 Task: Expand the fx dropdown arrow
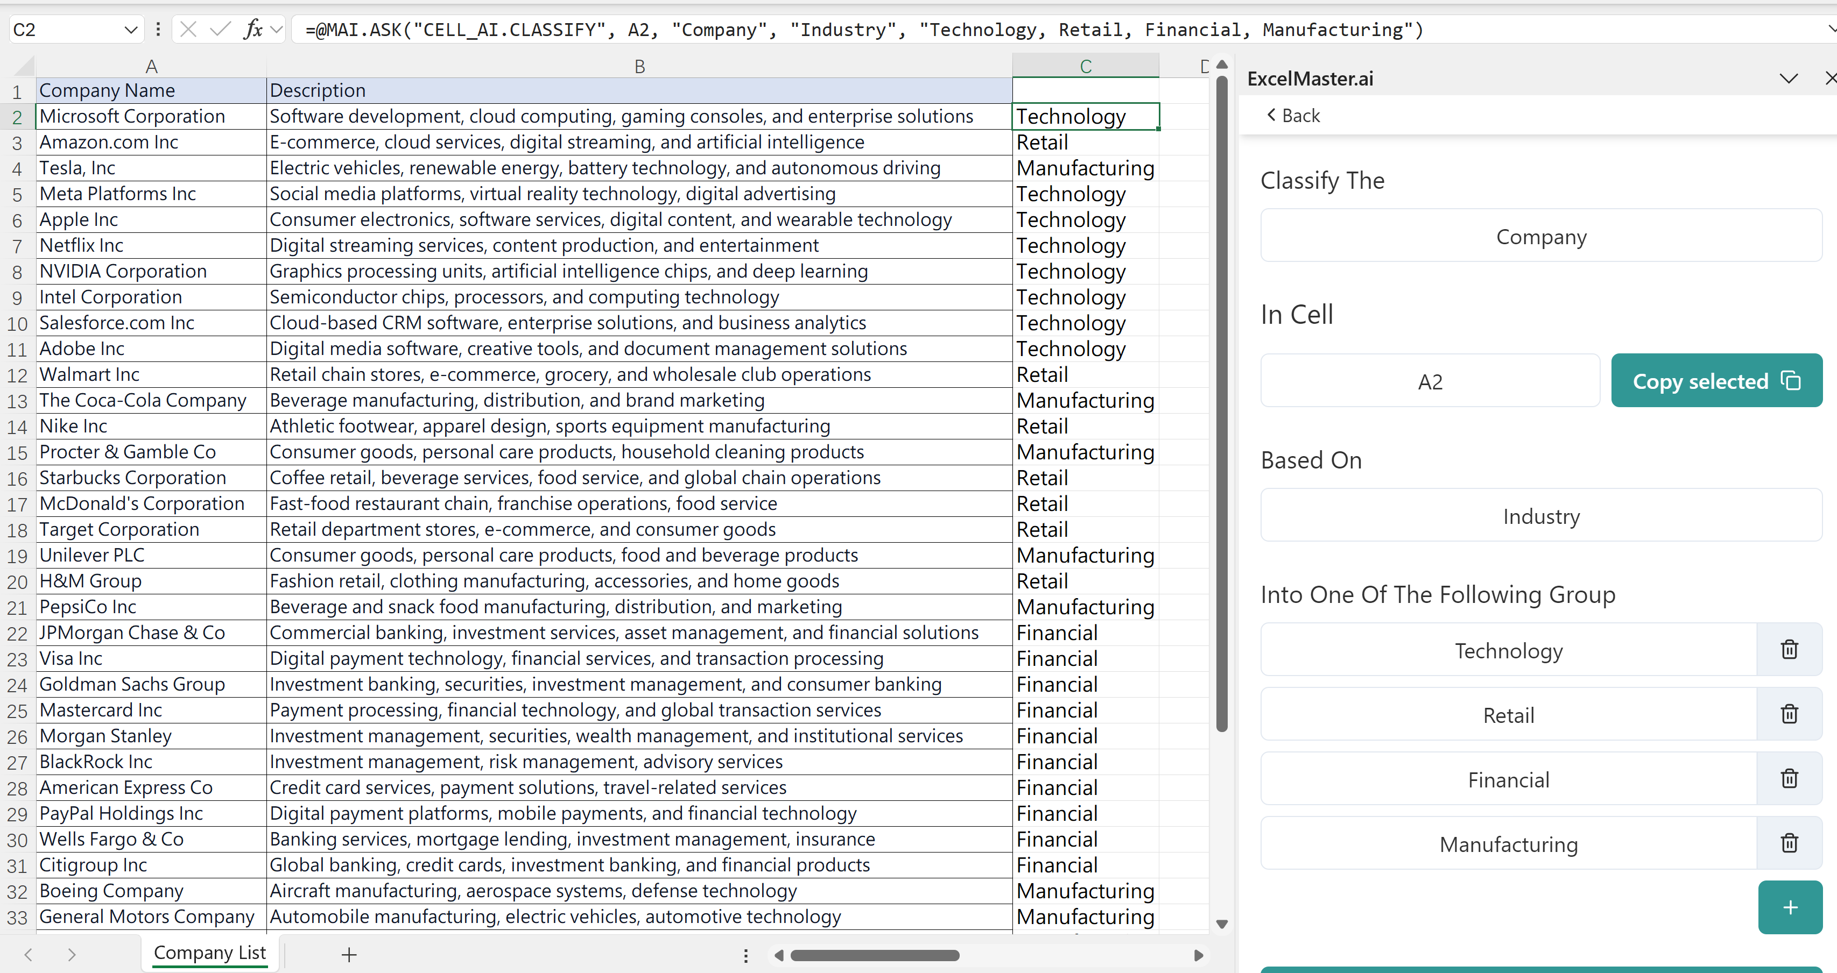[x=277, y=30]
